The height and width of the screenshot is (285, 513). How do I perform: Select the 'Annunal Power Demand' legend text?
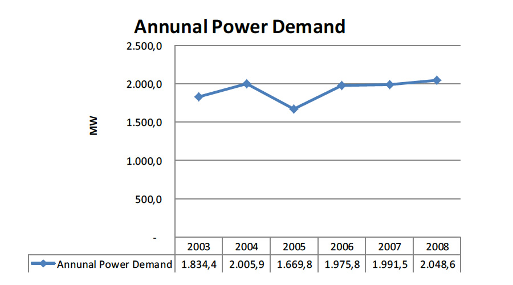coord(115,264)
